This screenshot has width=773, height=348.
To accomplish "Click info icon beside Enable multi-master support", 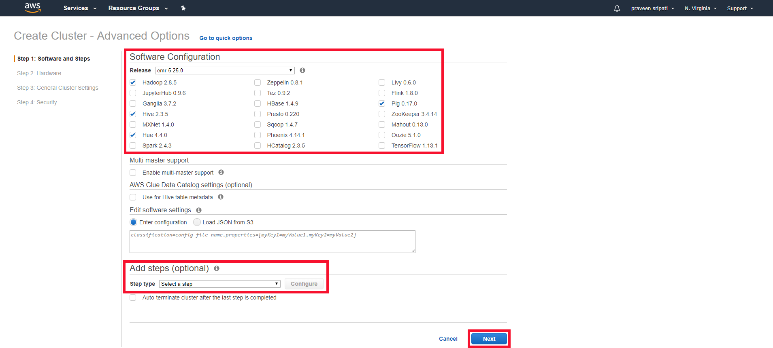I will click(x=221, y=172).
